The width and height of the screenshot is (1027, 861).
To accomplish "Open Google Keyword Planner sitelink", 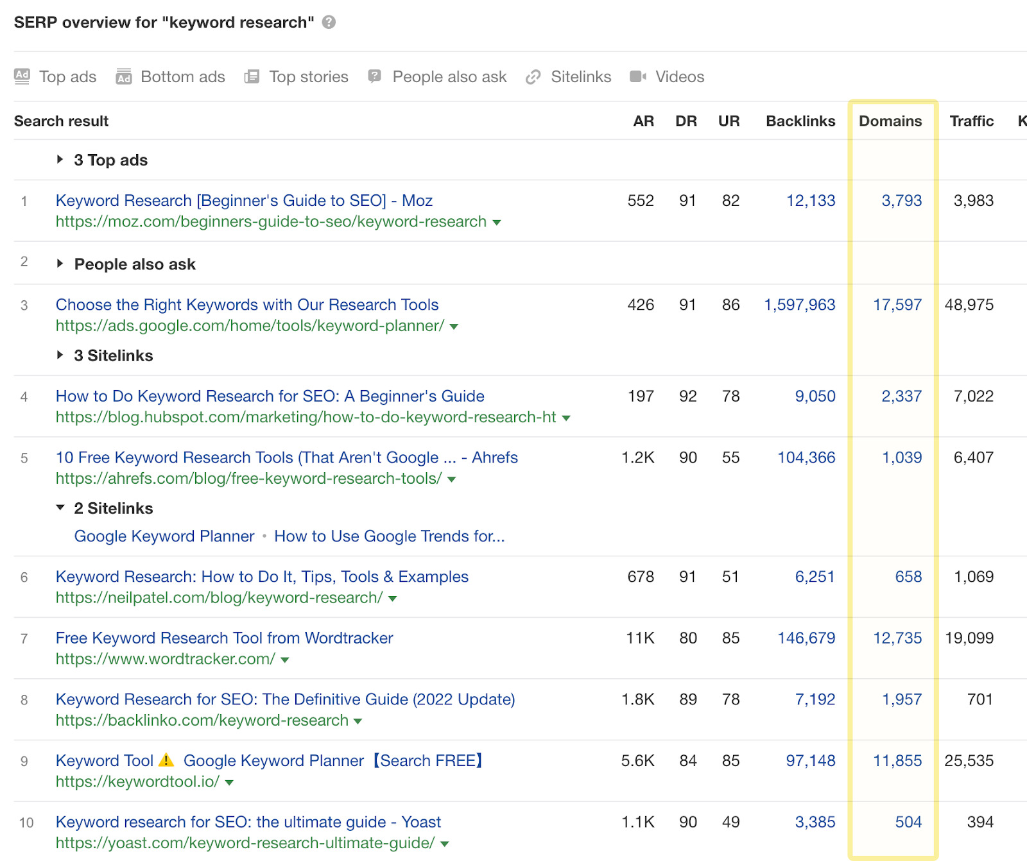I will (x=164, y=536).
